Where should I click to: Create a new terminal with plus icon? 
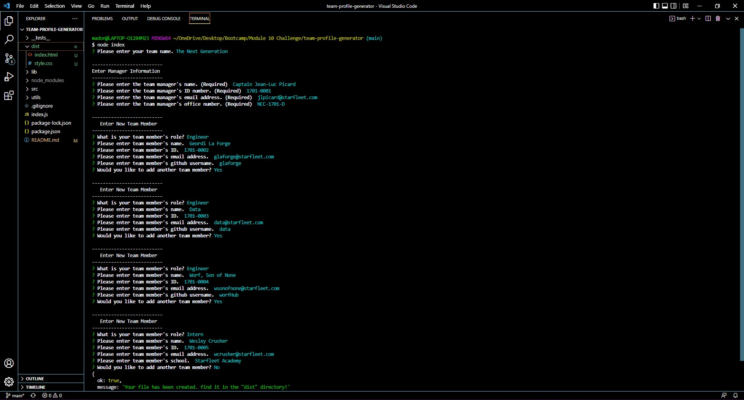click(692, 18)
